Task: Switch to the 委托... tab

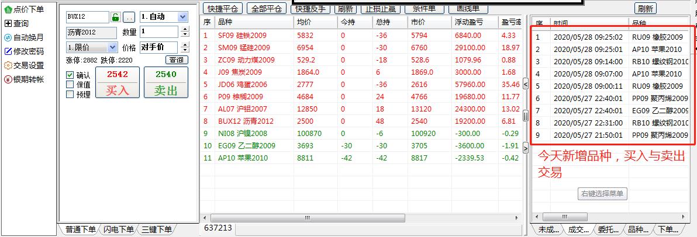Action: point(608,229)
